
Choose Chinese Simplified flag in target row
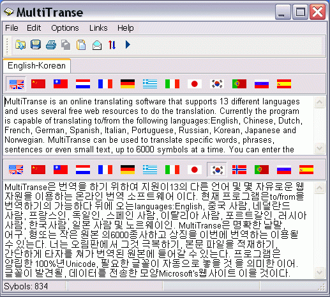(38, 170)
